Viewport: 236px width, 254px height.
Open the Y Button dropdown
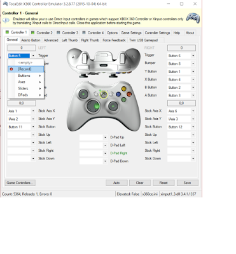[x=181, y=72]
